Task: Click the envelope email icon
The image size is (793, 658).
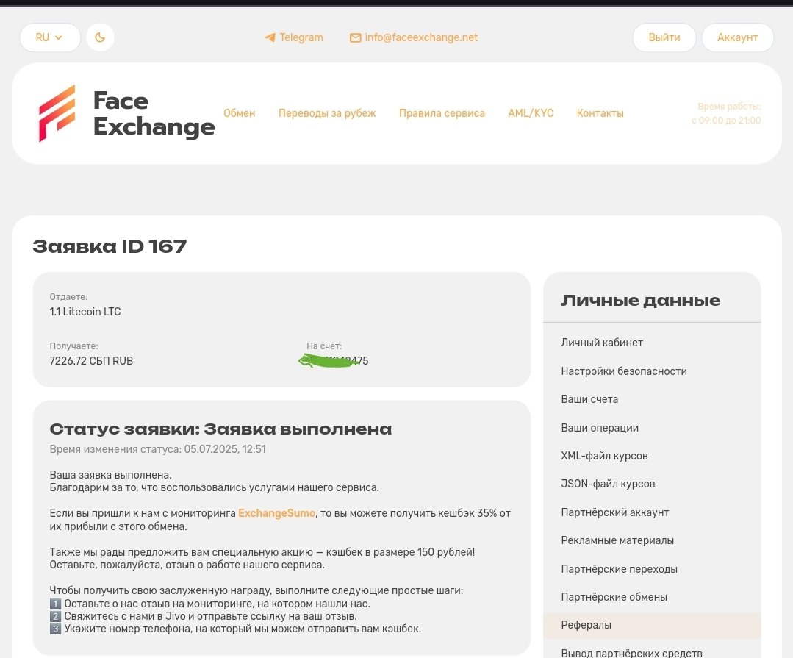Action: [355, 37]
